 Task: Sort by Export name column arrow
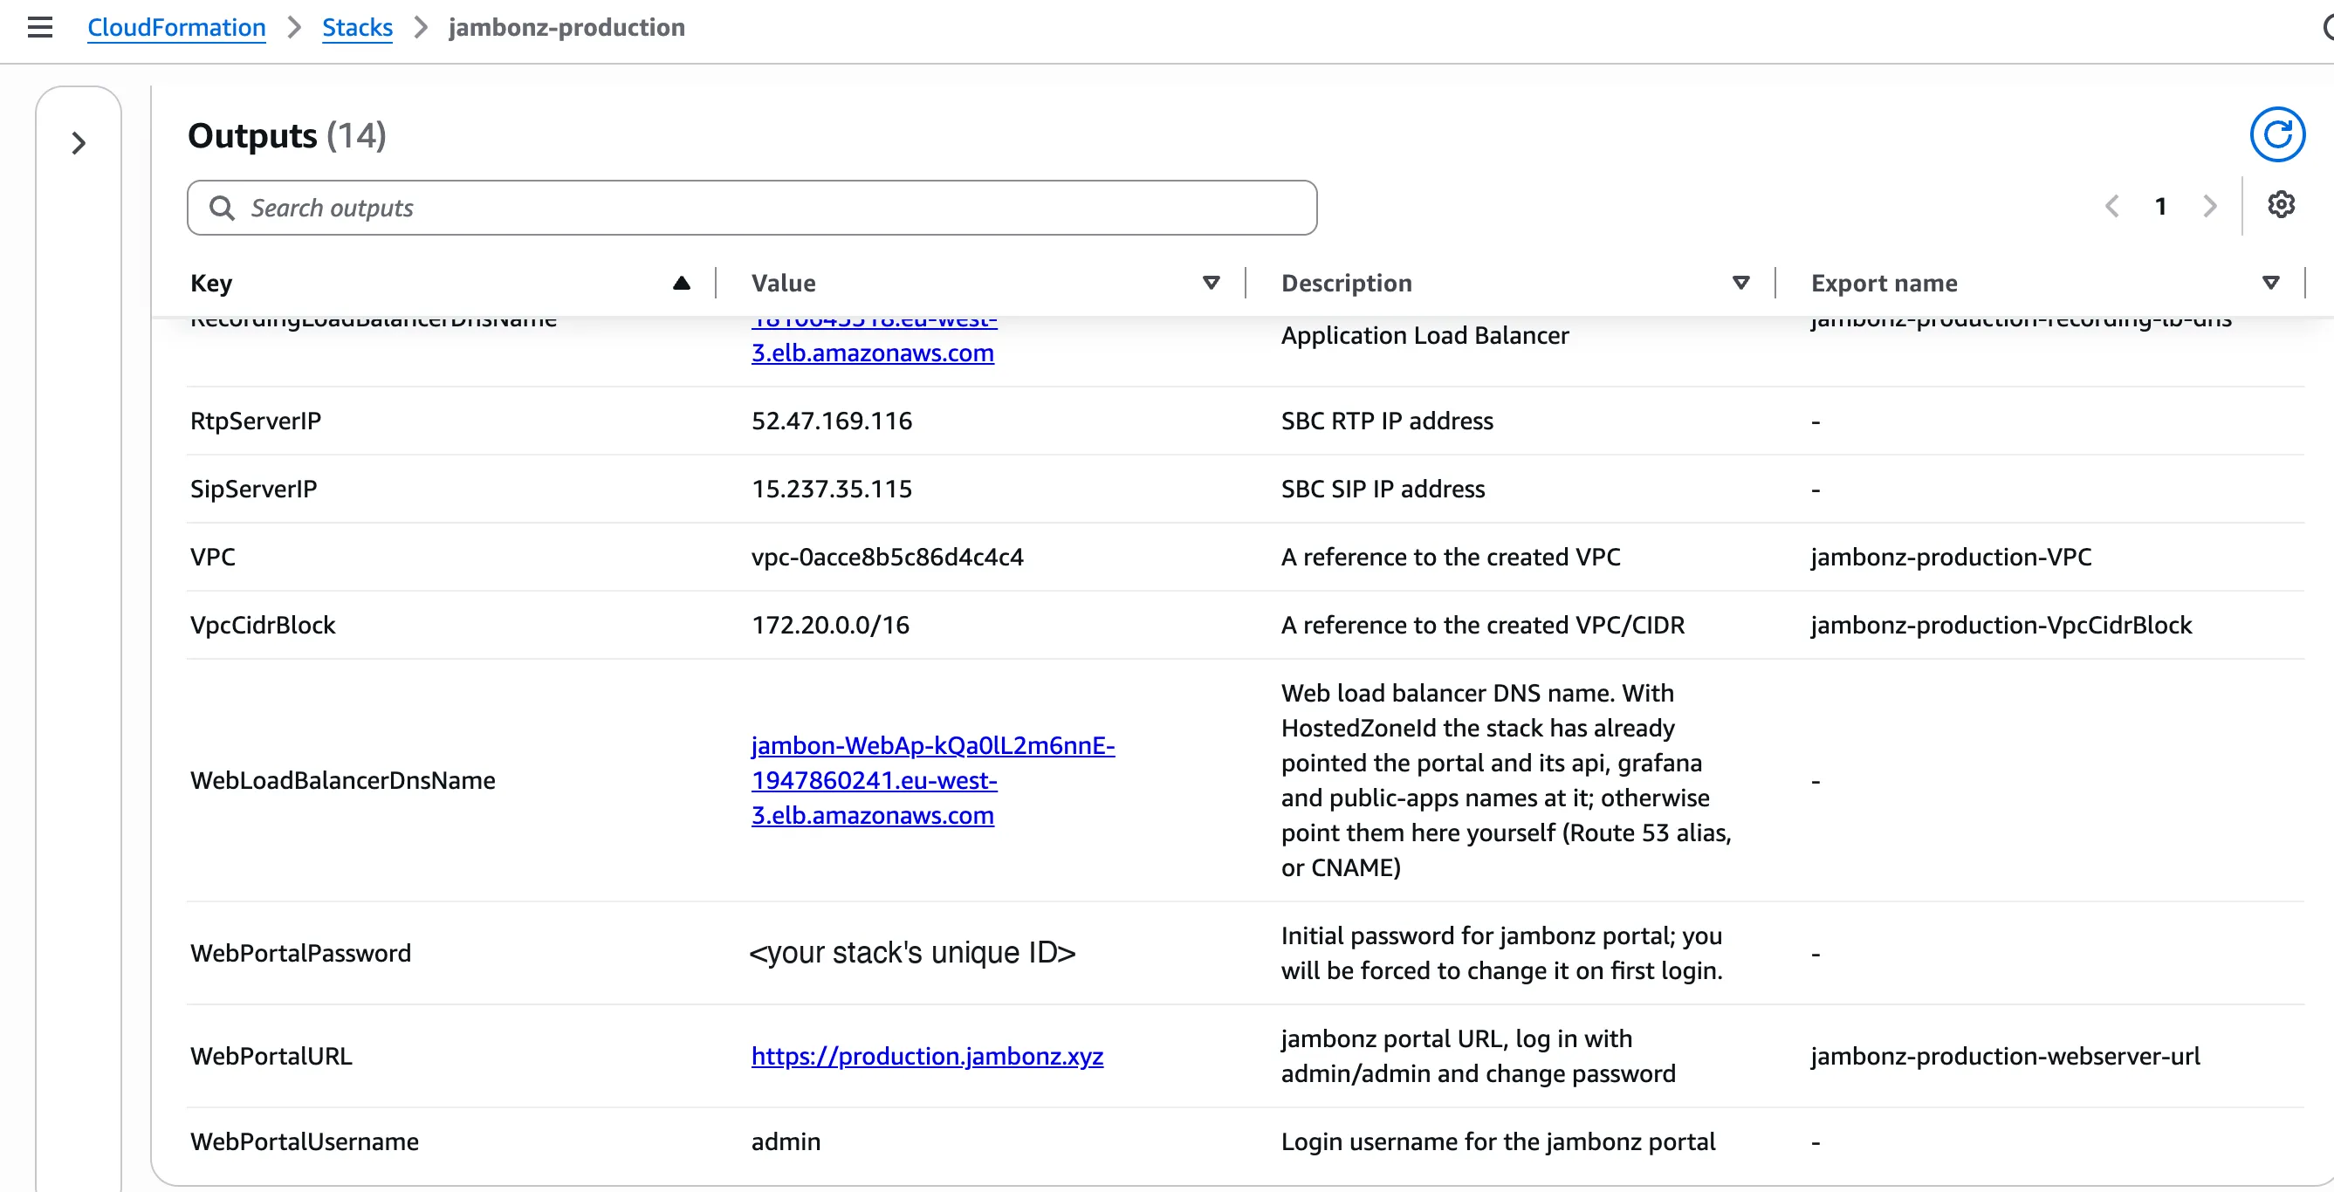click(2270, 284)
